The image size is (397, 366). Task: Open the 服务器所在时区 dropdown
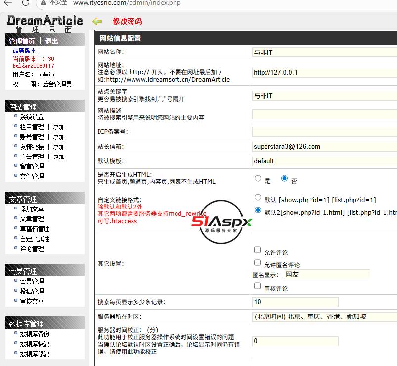[324, 316]
